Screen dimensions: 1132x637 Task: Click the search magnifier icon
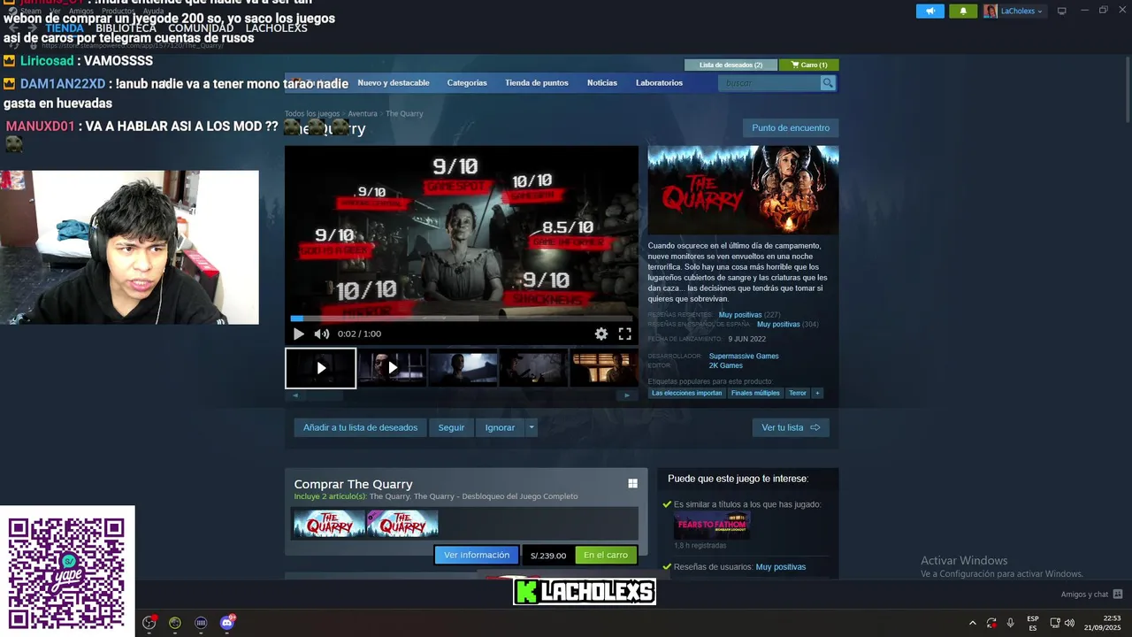coord(828,83)
